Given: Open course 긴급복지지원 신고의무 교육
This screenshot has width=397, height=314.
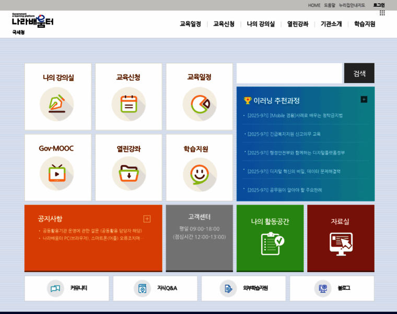Looking at the screenshot, I should click(x=284, y=134).
